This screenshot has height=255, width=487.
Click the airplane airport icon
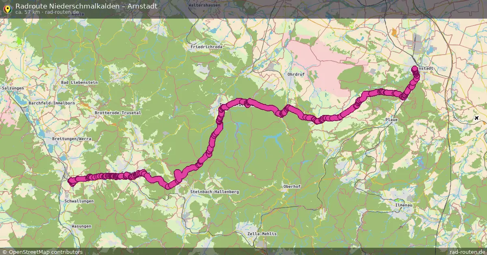pos(476,118)
